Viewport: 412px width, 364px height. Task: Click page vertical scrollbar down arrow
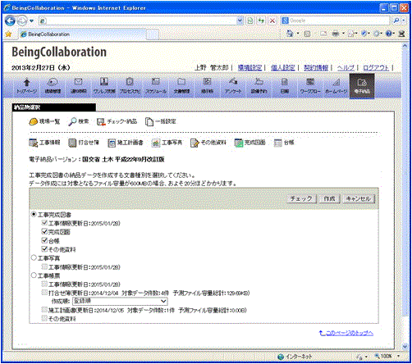click(x=405, y=346)
